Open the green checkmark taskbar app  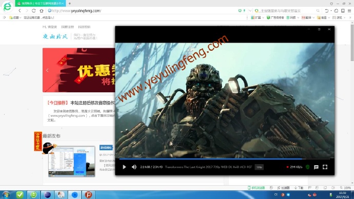[x=20, y=195]
